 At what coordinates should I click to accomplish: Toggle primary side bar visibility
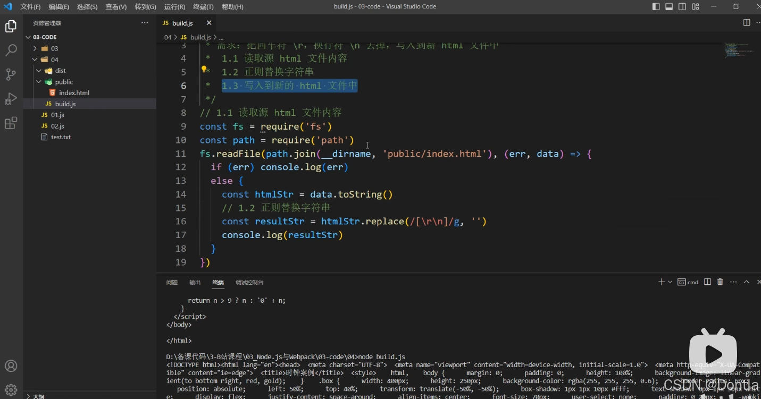656,6
